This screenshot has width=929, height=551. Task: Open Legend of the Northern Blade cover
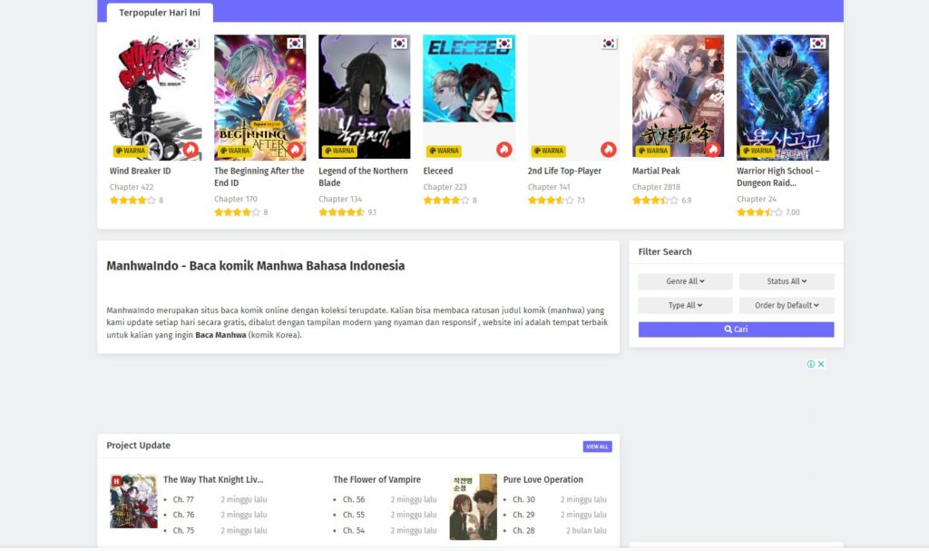click(365, 97)
